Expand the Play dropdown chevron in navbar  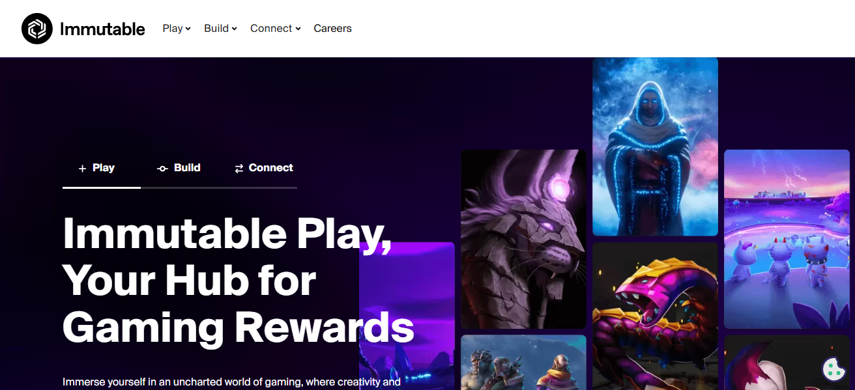point(188,29)
